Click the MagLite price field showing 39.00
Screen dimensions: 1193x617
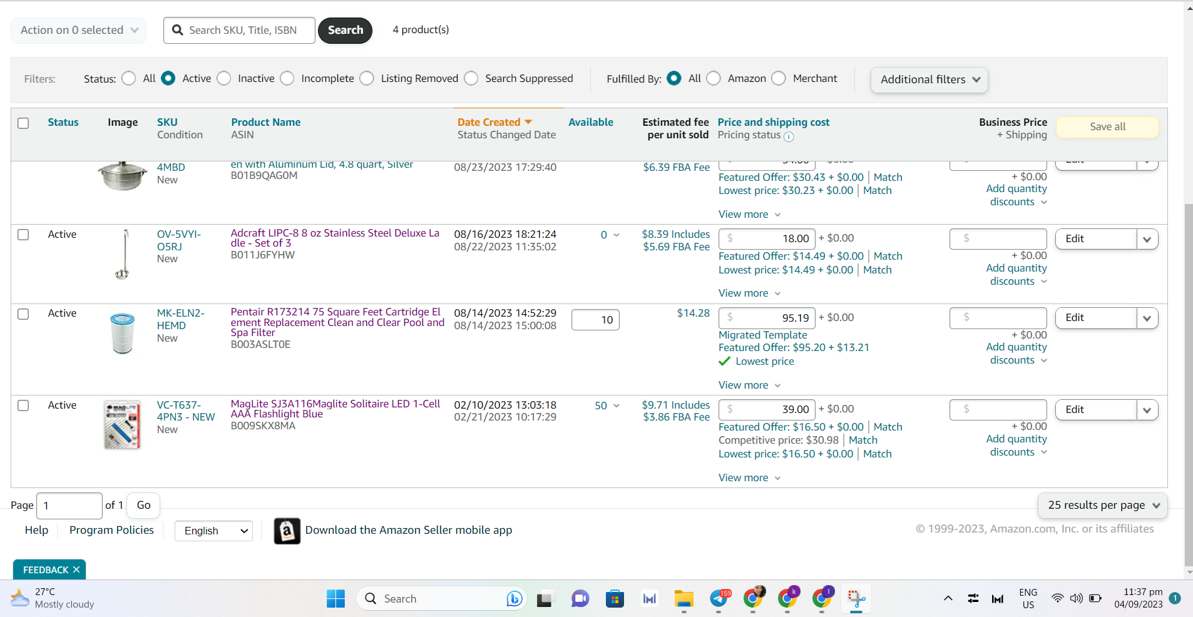click(767, 410)
